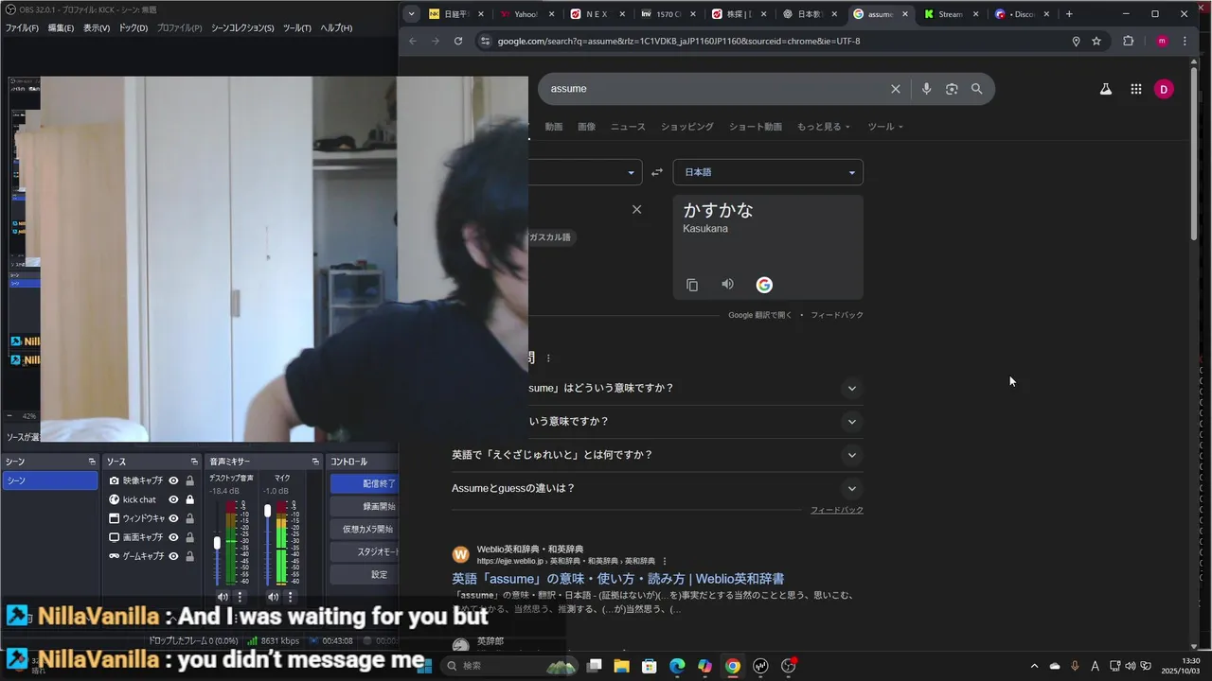Image resolution: width=1212 pixels, height=681 pixels.
Task: Adjust the マイク volume slider
Action: (x=267, y=511)
